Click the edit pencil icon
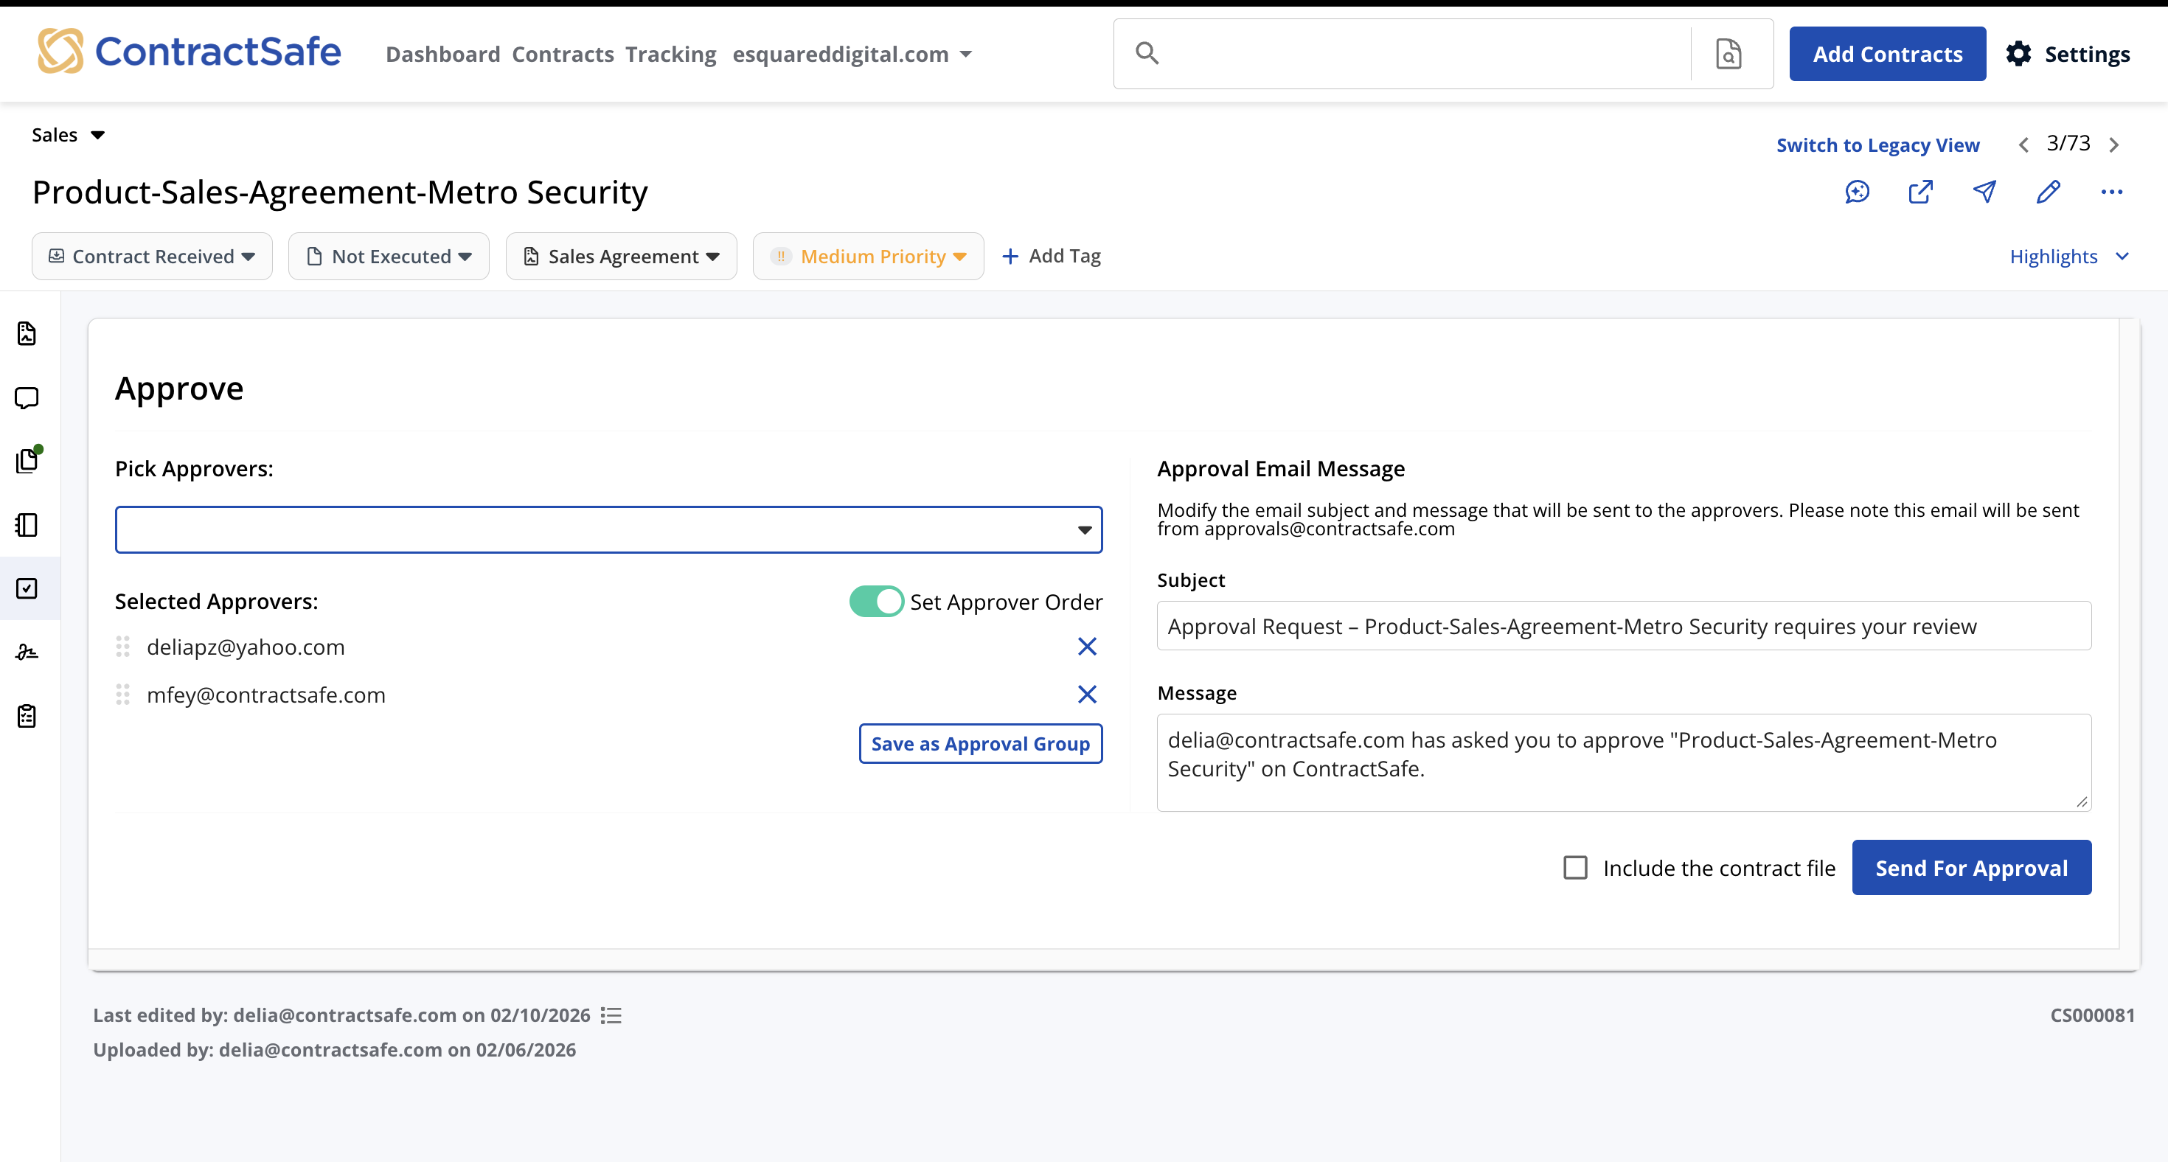Image resolution: width=2168 pixels, height=1162 pixels. tap(2049, 192)
